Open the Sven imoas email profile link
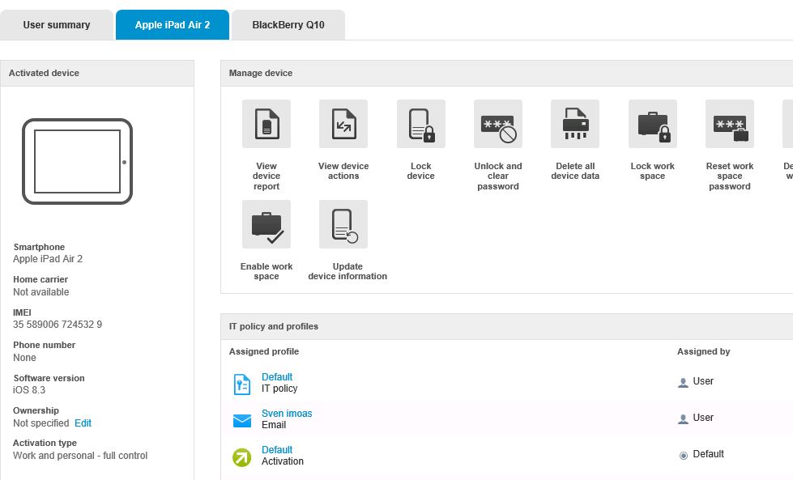The width and height of the screenshot is (793, 480). click(287, 414)
